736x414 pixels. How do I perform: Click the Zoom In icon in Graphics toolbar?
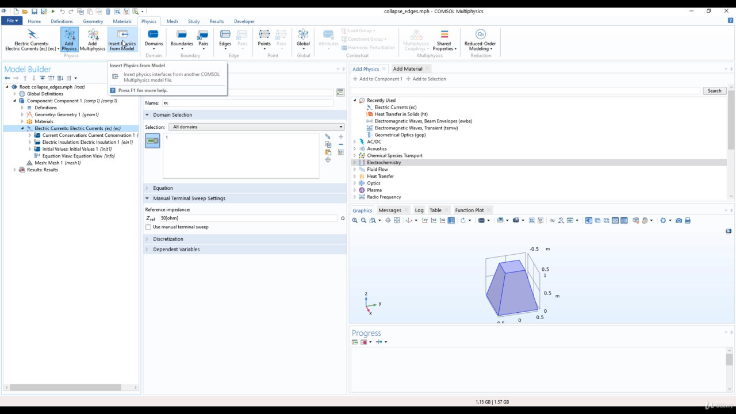355,220
